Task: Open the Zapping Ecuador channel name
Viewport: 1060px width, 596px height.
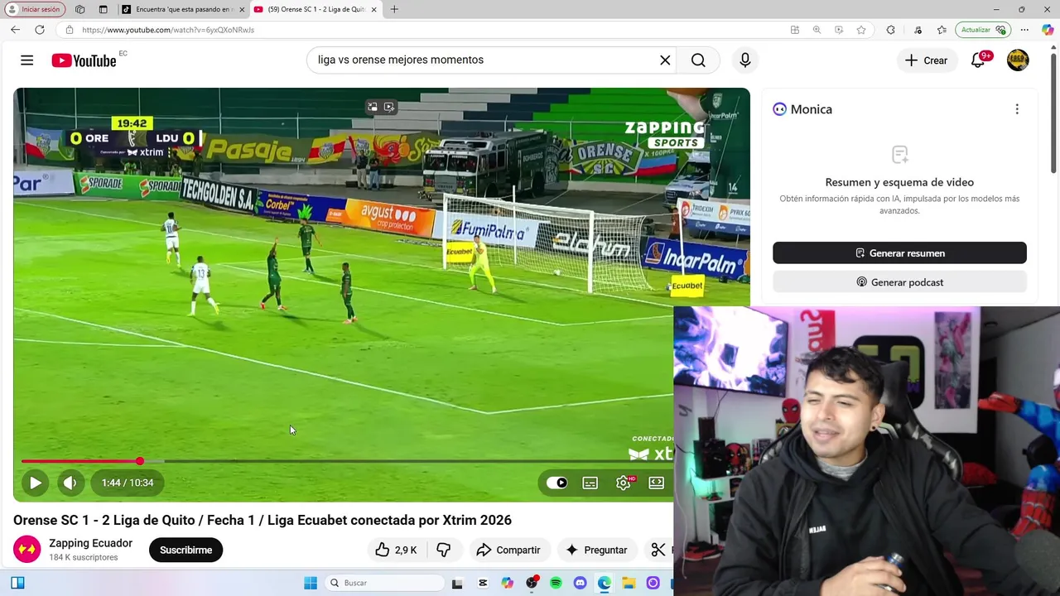Action: [90, 543]
